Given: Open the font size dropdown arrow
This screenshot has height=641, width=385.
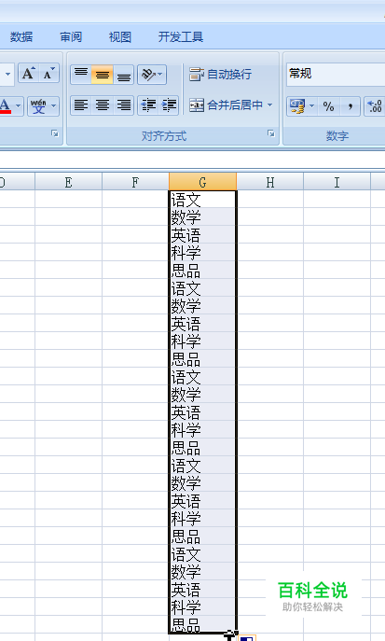Looking at the screenshot, I should [7, 75].
